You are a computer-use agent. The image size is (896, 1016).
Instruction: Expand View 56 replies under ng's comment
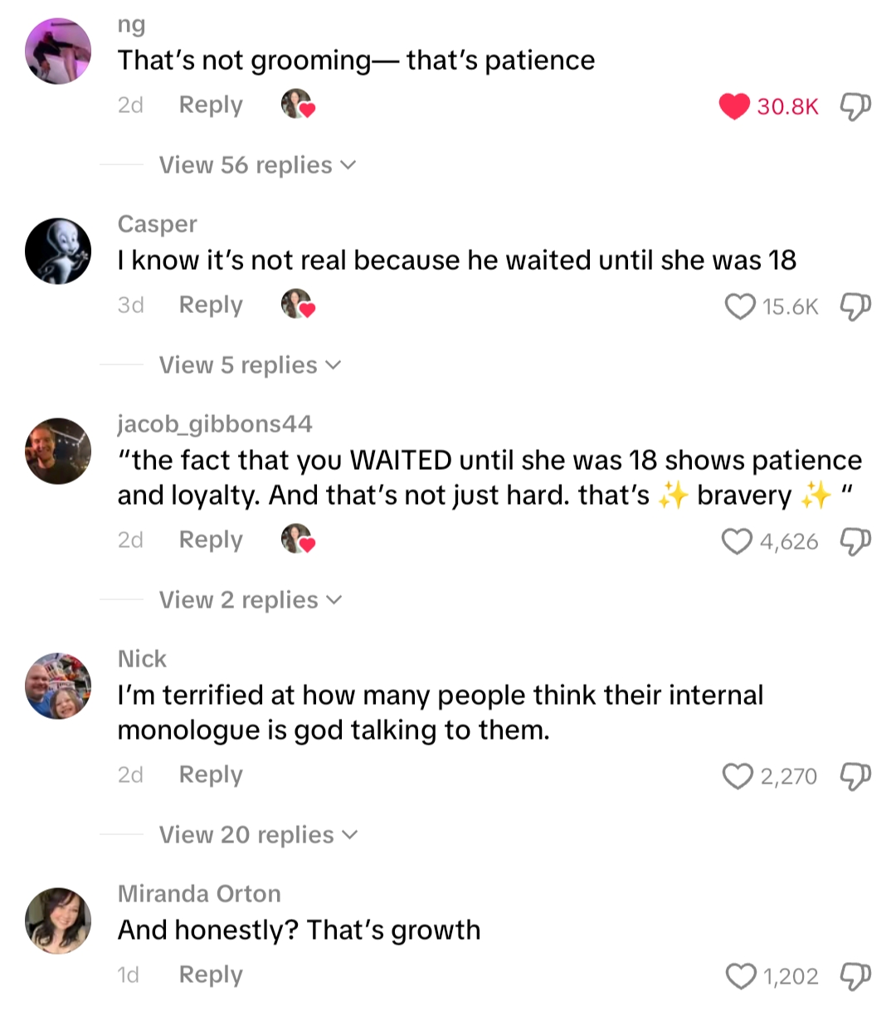point(257,165)
